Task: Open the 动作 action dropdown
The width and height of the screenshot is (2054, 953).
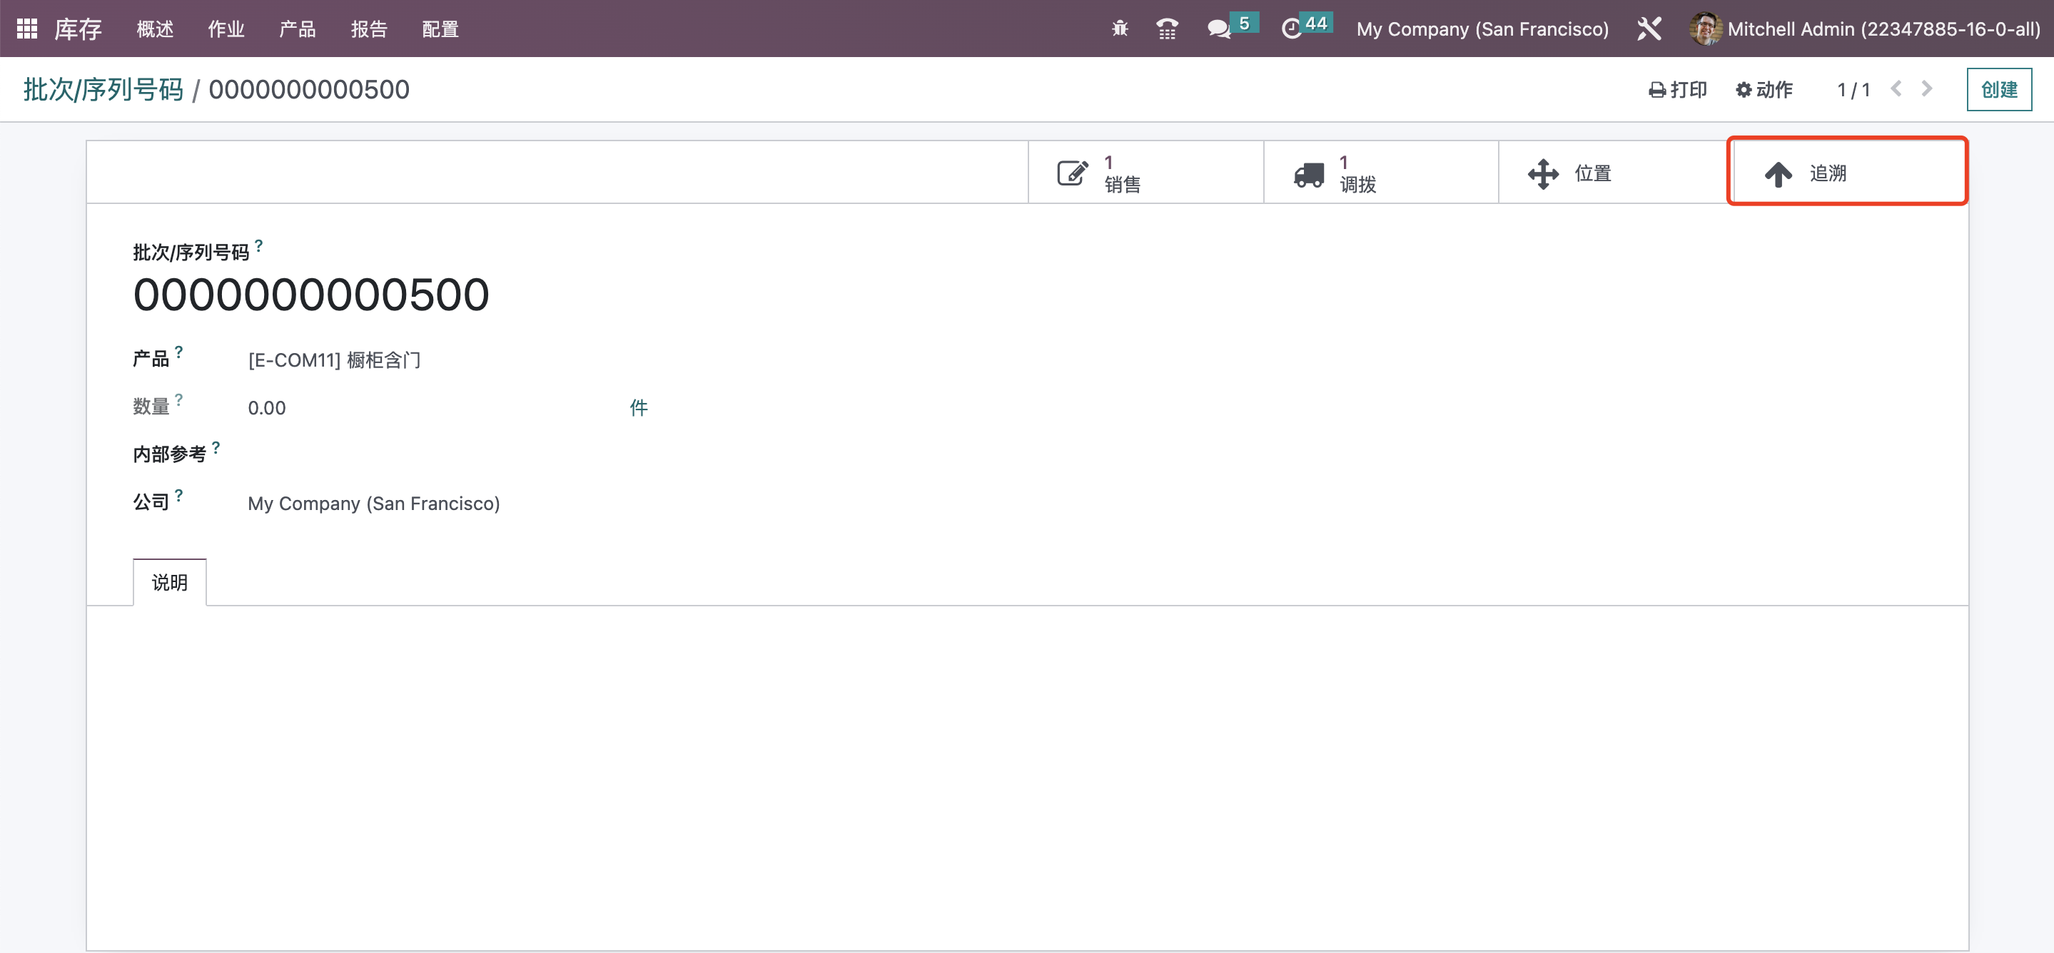Action: pos(1764,89)
